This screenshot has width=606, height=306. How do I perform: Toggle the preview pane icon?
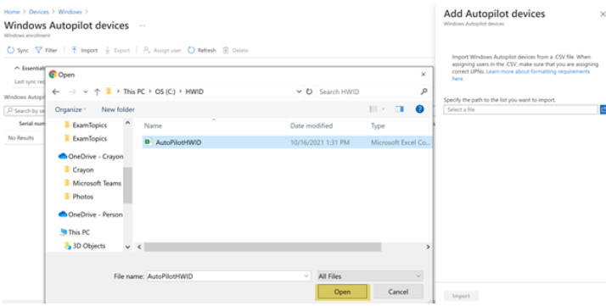400,109
